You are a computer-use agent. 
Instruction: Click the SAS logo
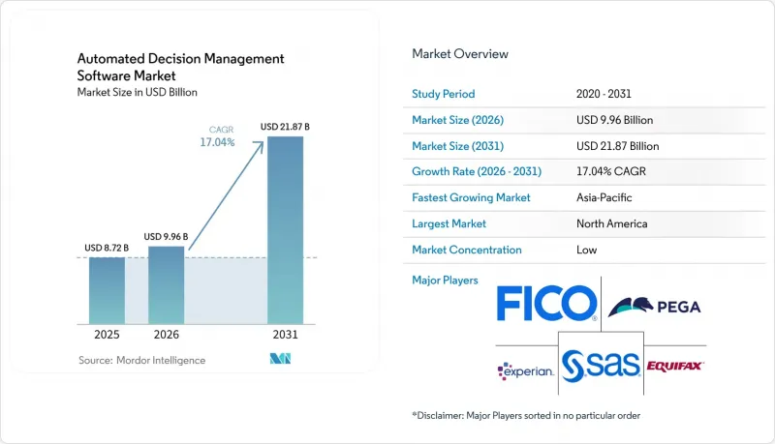point(601,366)
